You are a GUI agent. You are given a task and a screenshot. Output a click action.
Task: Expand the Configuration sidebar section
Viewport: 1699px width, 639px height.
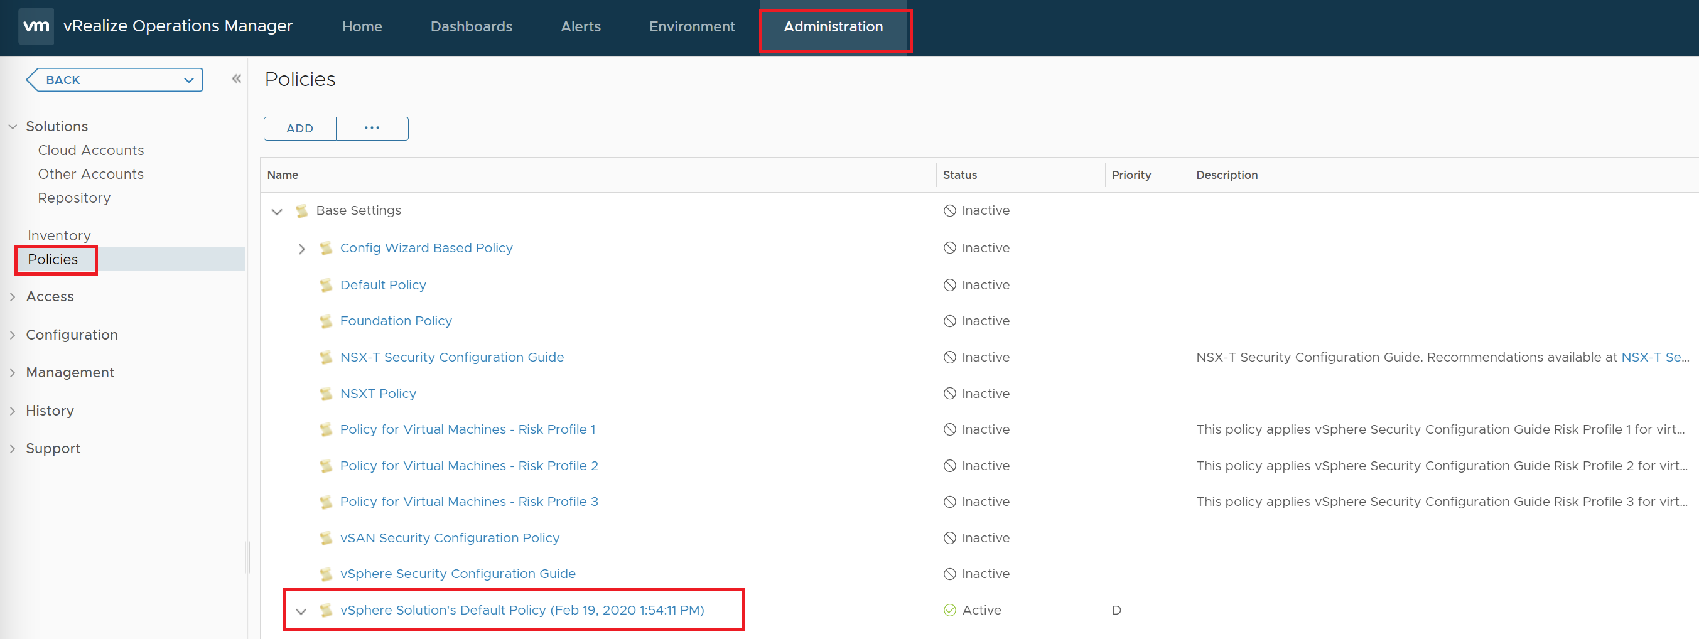(x=13, y=335)
